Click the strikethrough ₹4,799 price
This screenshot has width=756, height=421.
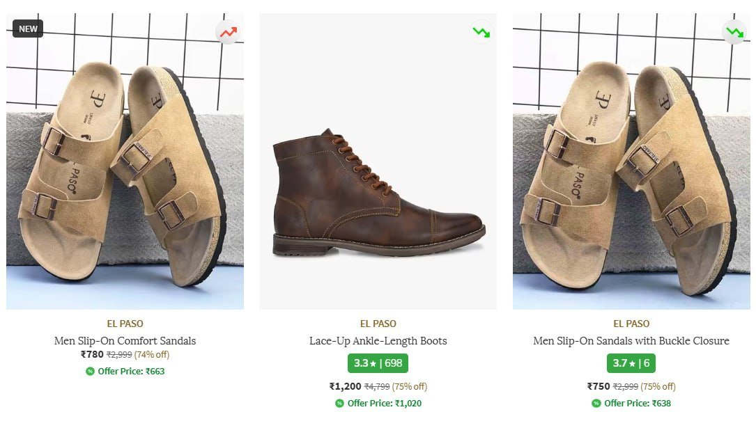point(376,386)
